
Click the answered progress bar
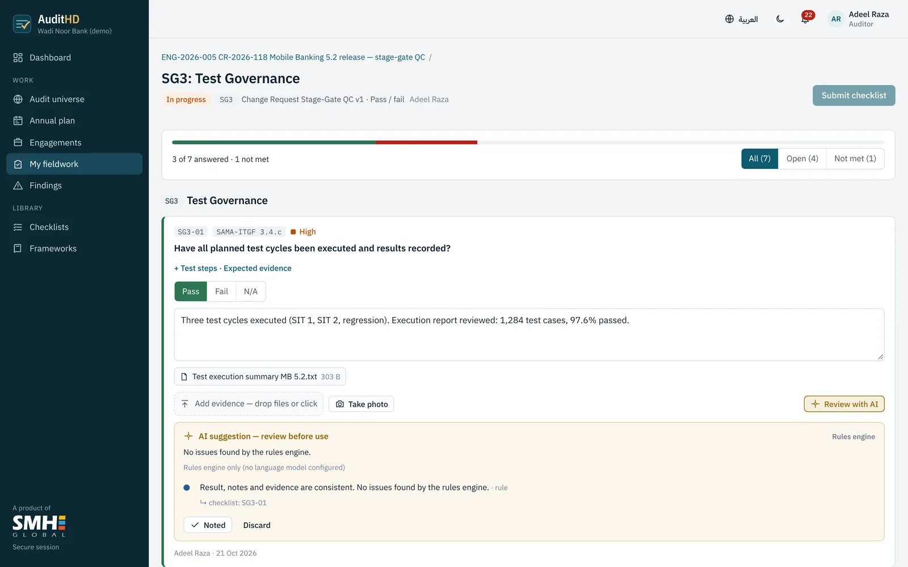click(528, 142)
